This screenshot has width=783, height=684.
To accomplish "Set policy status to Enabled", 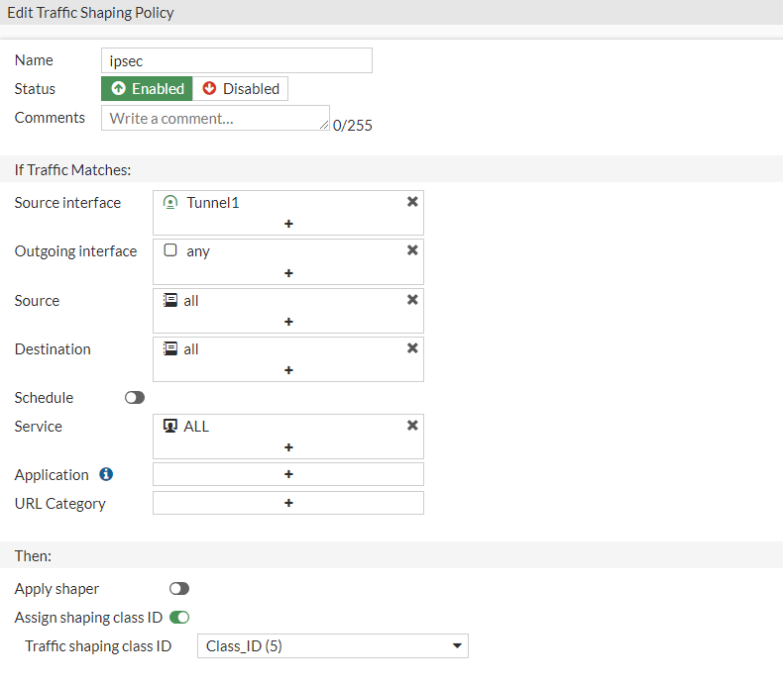I will coord(147,89).
